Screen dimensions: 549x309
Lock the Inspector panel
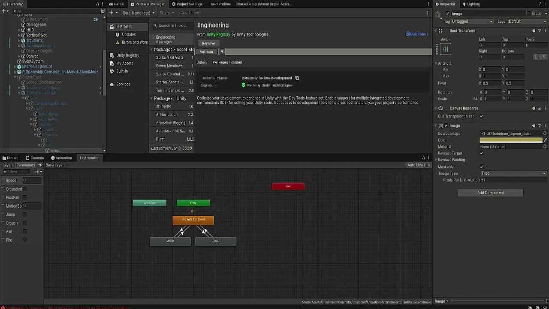(540, 4)
